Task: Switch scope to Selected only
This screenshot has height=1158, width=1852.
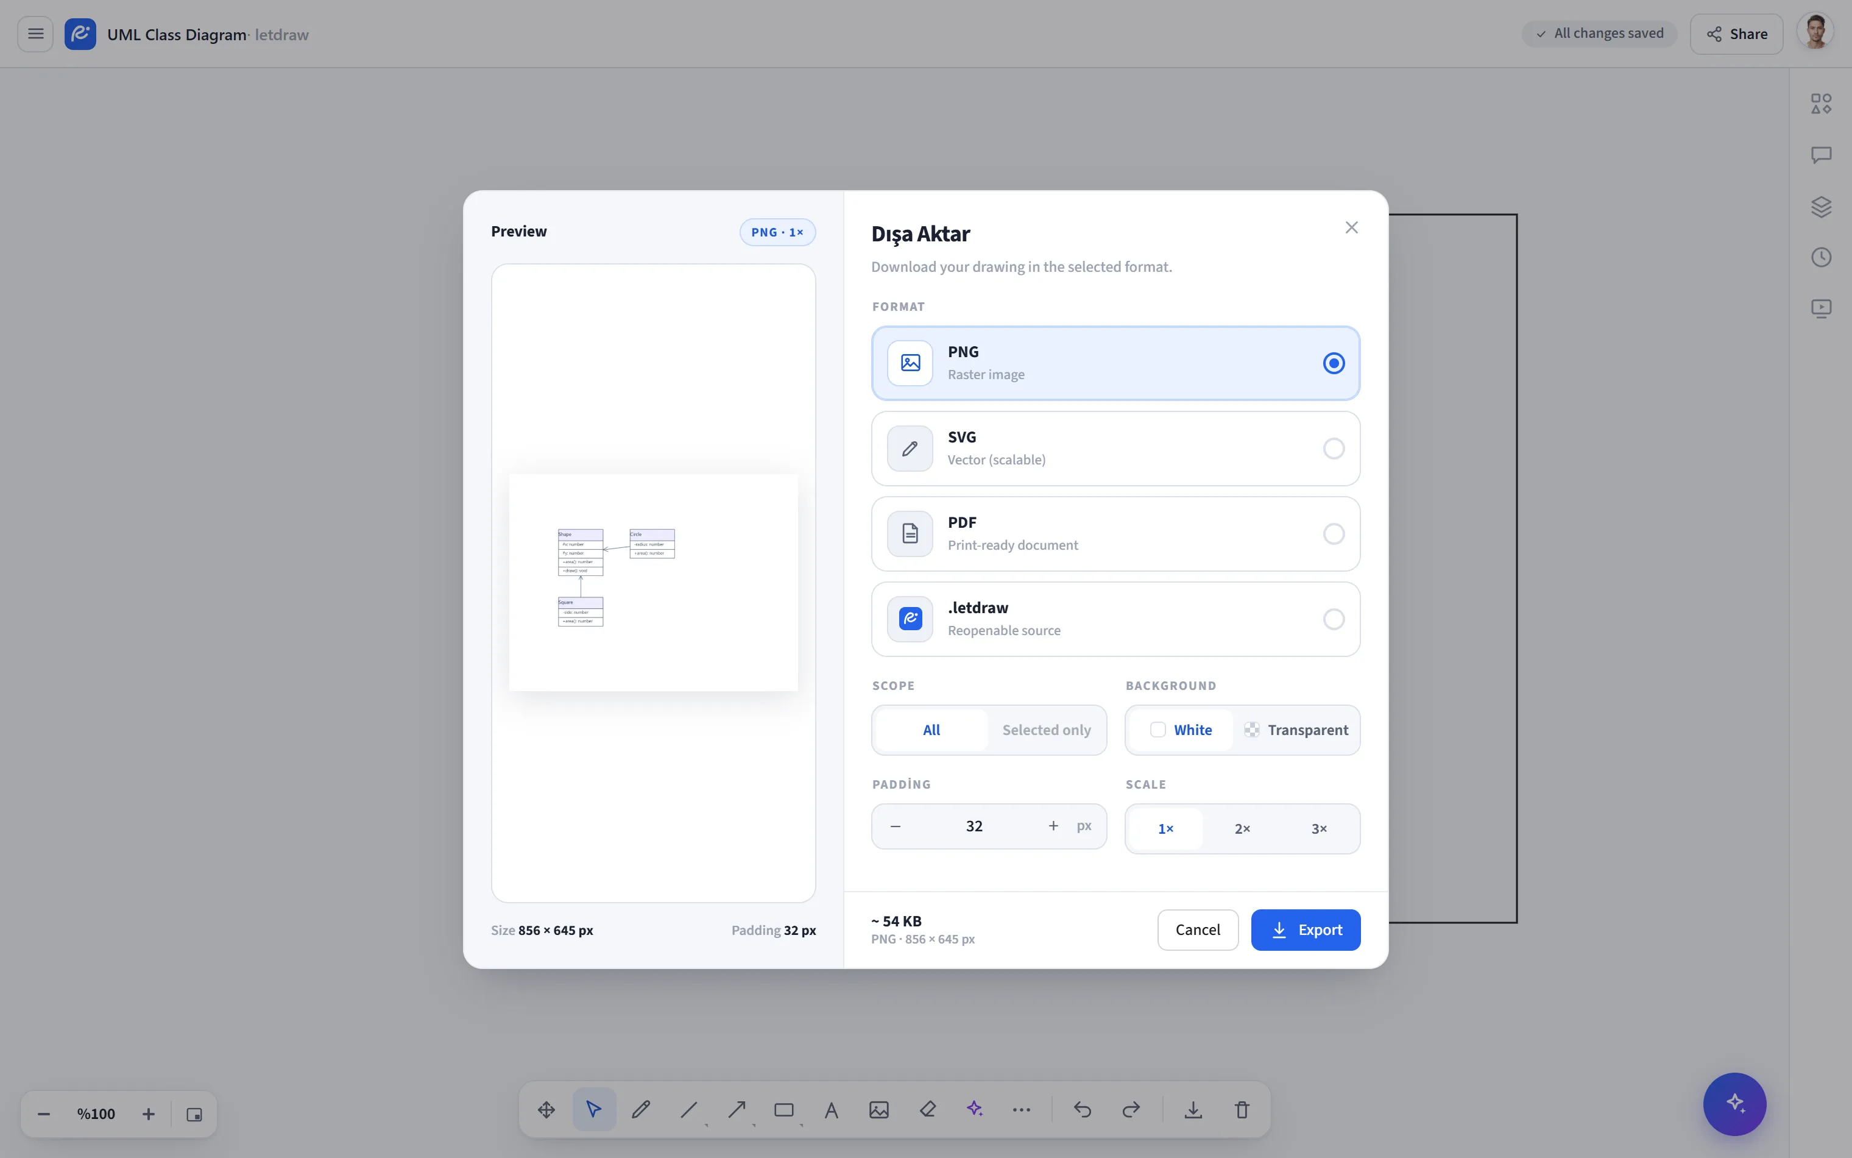Action: (x=1046, y=730)
